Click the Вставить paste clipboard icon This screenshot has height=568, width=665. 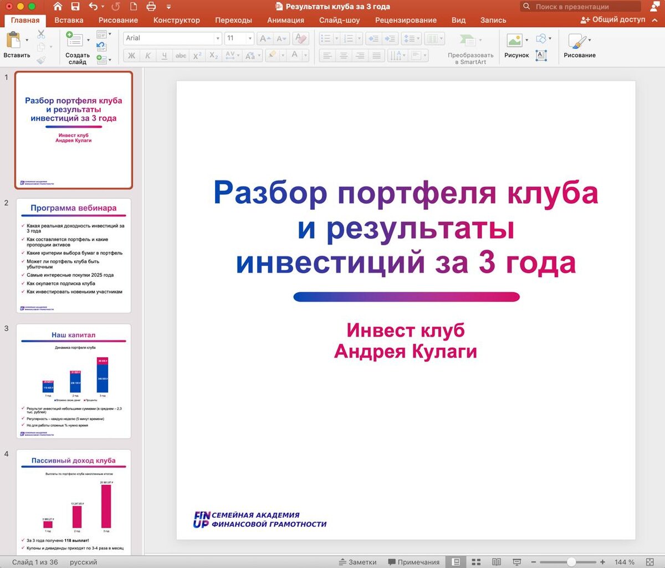tap(13, 40)
